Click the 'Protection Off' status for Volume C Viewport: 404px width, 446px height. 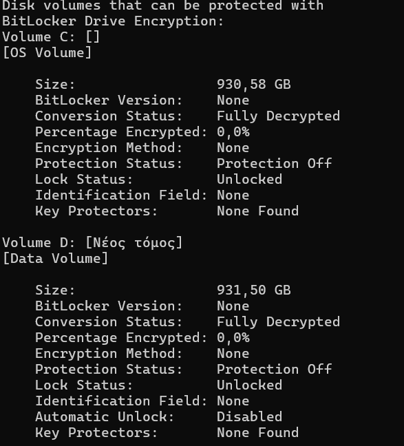[274, 164]
